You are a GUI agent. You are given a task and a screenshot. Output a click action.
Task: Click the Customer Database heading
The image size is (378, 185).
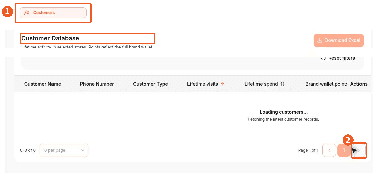(50, 38)
